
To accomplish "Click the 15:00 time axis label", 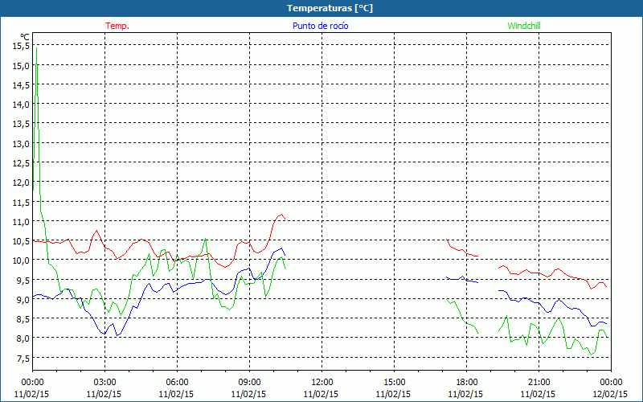I will [x=394, y=383].
